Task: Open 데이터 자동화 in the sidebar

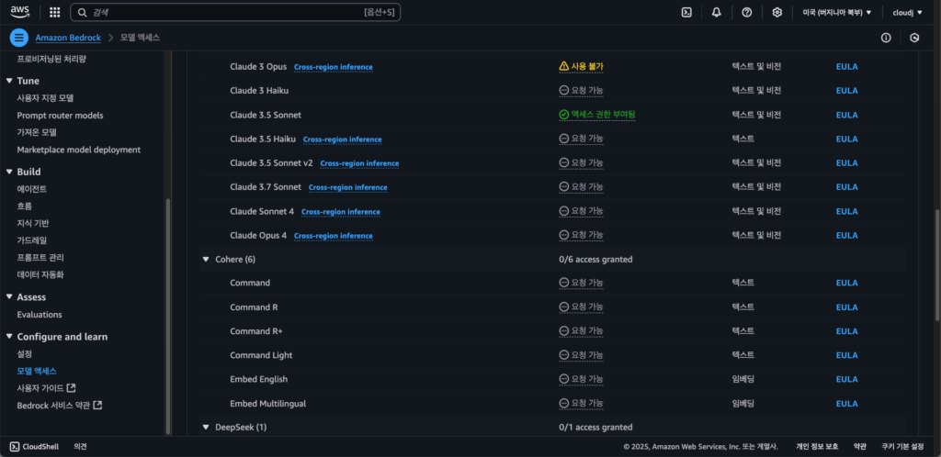Action: click(40, 275)
